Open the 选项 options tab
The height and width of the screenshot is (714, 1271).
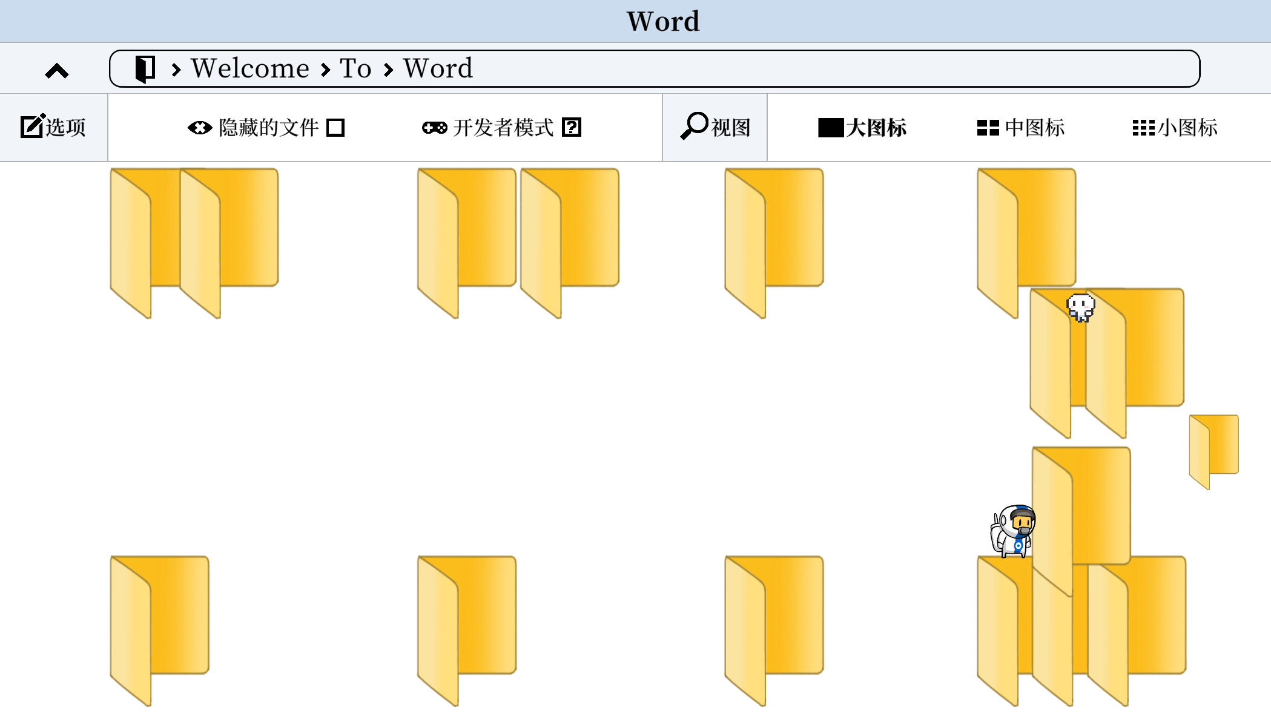click(x=65, y=128)
